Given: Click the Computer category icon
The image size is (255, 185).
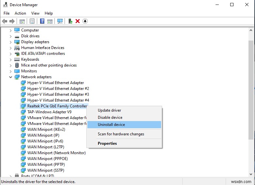Looking at the screenshot, I should click(17, 30).
